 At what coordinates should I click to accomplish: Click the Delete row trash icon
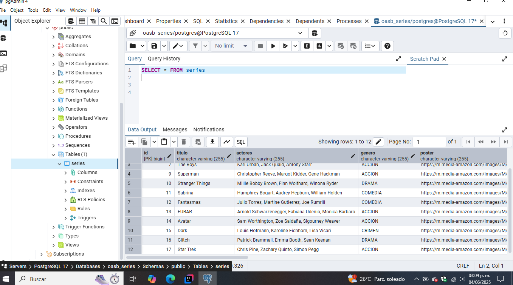point(184,142)
